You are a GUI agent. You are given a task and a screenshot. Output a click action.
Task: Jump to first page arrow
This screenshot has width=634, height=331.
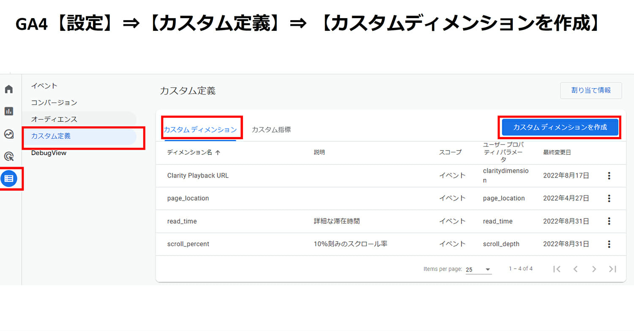(x=557, y=269)
